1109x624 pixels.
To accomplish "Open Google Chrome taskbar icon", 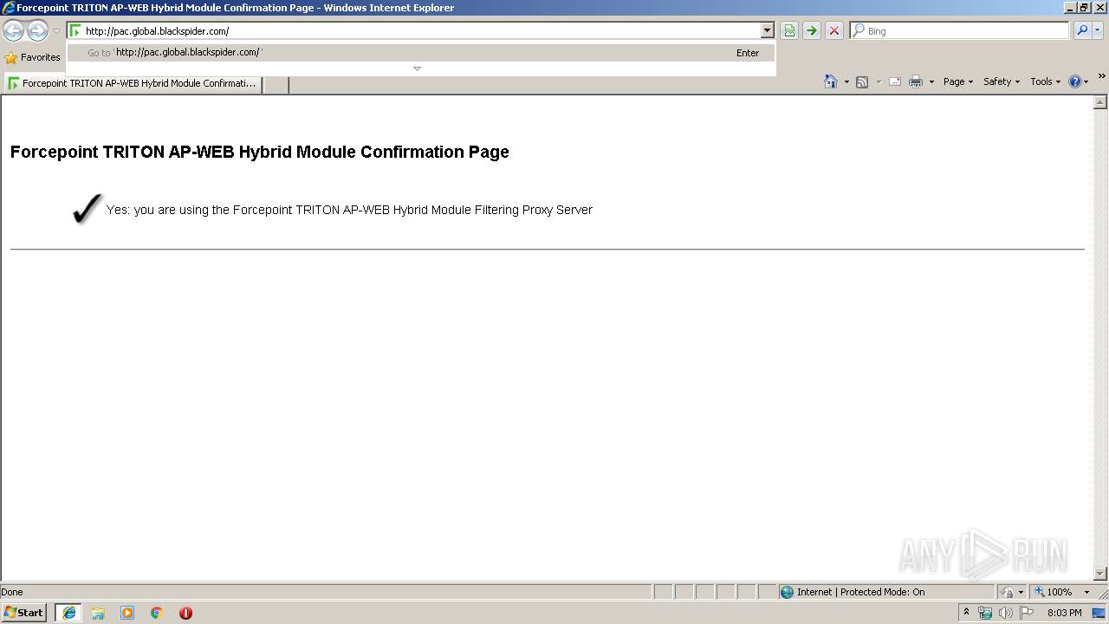I will point(157,613).
